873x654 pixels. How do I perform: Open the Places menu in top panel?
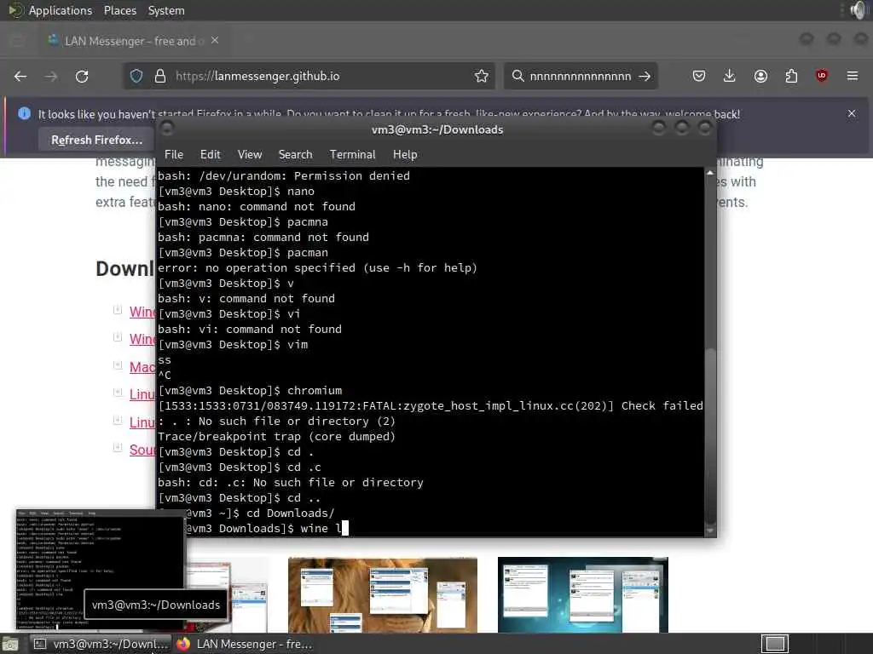[120, 10]
